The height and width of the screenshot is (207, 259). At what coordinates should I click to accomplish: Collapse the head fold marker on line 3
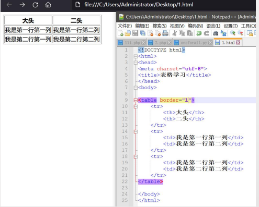coord(136,63)
